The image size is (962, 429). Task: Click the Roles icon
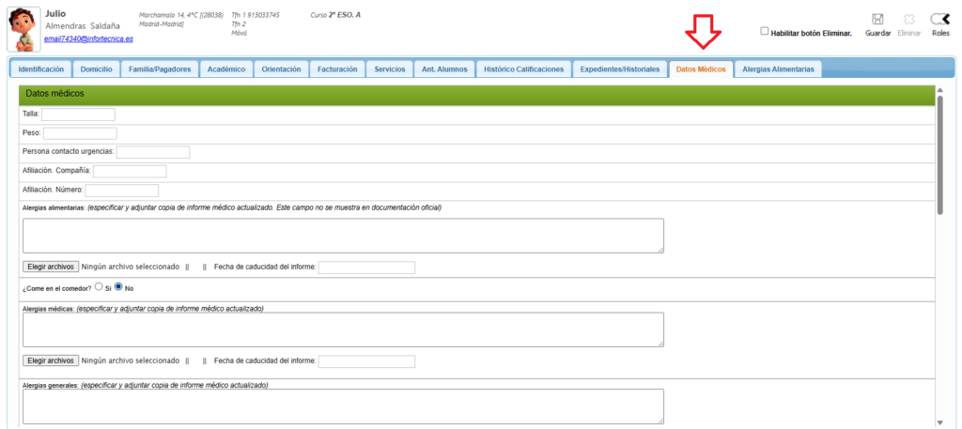click(939, 20)
